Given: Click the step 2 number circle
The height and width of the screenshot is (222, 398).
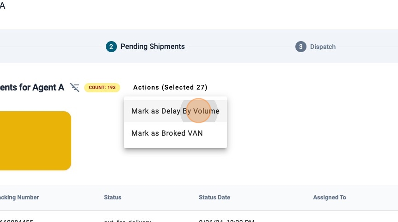Looking at the screenshot, I should 111,47.
